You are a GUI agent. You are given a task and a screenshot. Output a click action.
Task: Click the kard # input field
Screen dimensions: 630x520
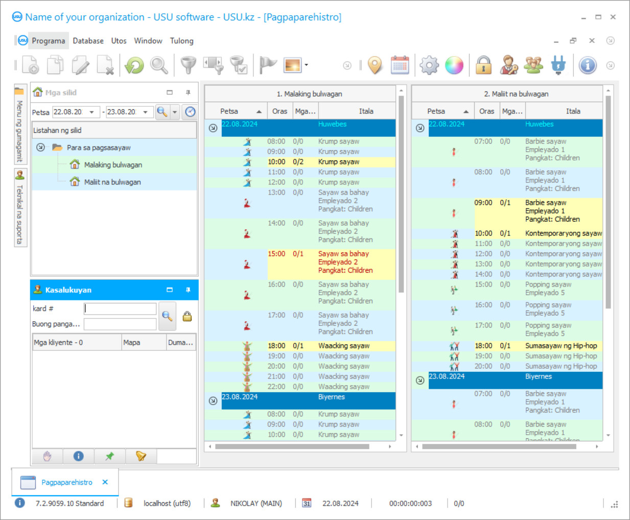(120, 309)
